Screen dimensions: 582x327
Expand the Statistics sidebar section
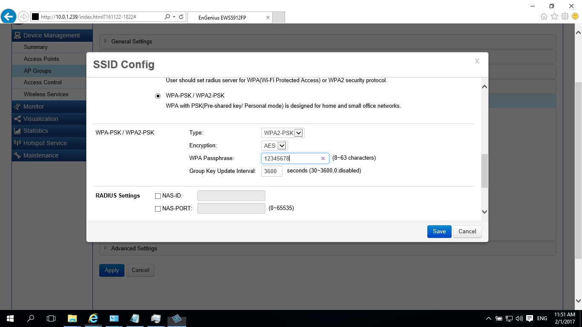pos(52,131)
